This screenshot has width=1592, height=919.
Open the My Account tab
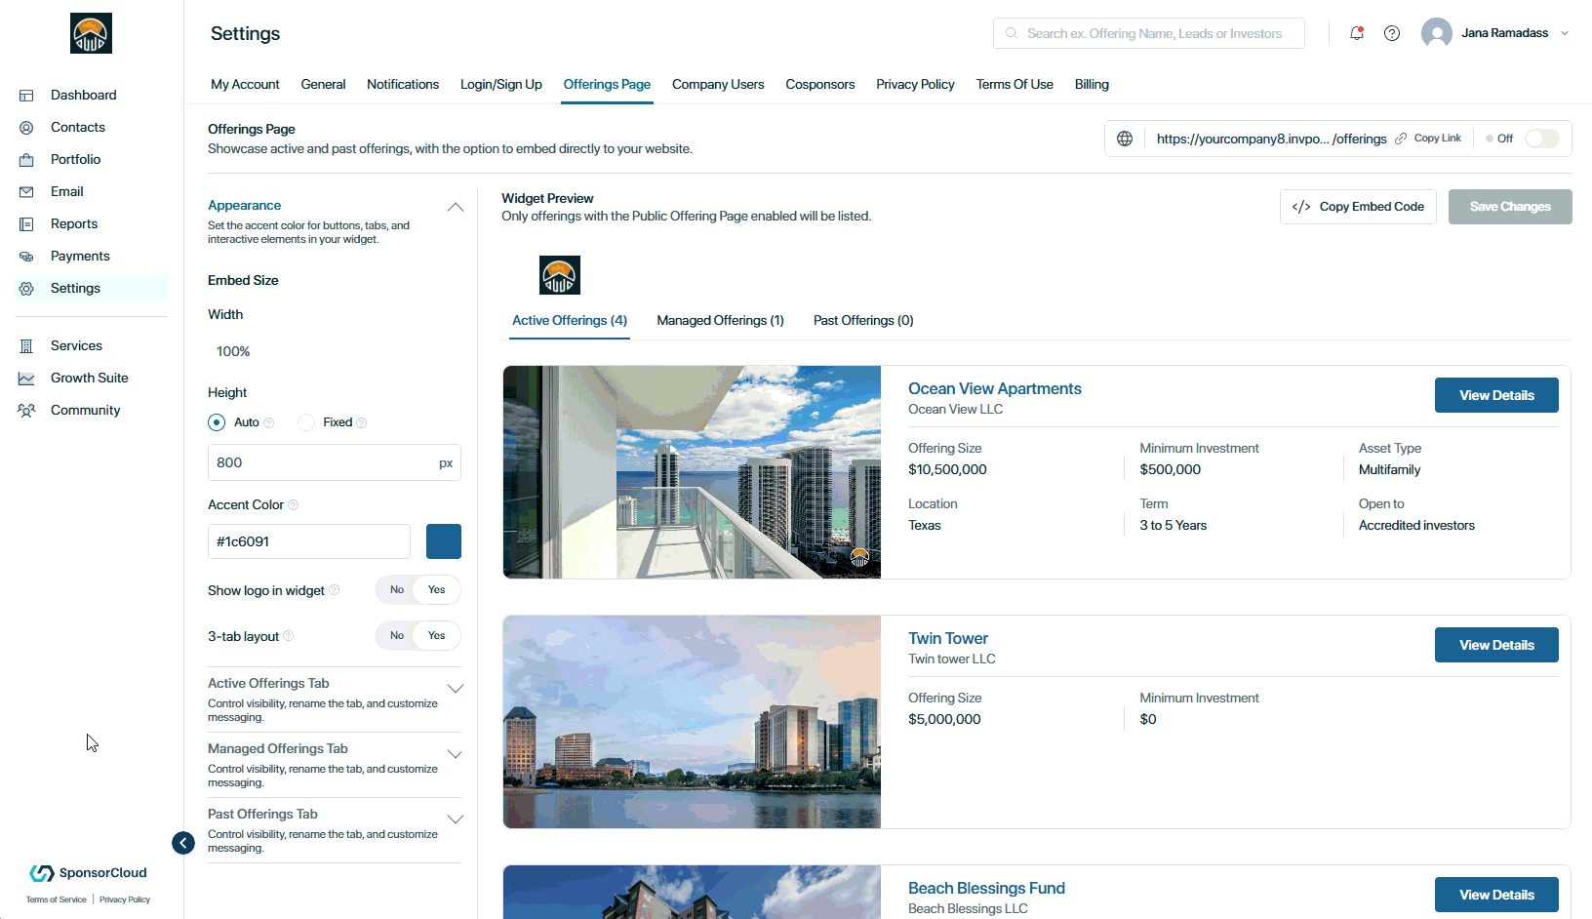(245, 85)
